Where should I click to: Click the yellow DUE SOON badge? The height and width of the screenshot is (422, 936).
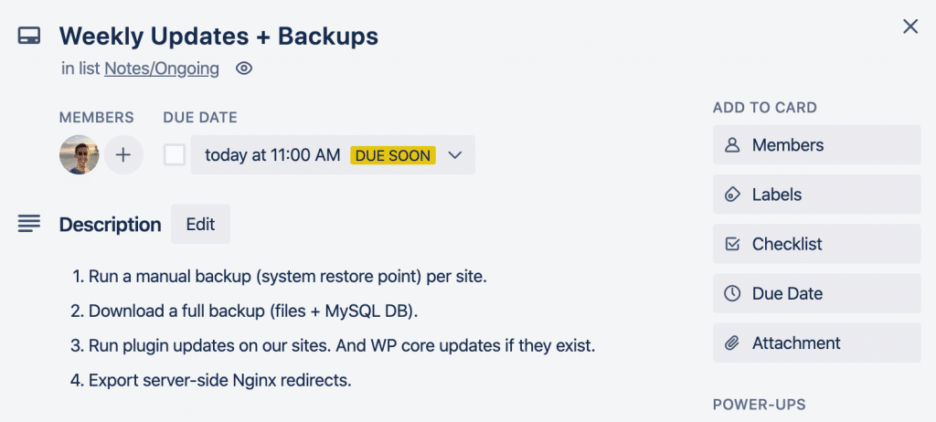click(392, 155)
